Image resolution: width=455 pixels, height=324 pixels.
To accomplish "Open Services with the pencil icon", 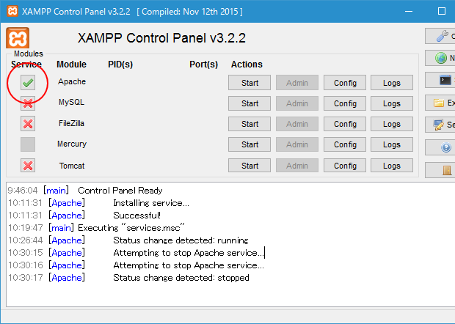I will coord(441,125).
